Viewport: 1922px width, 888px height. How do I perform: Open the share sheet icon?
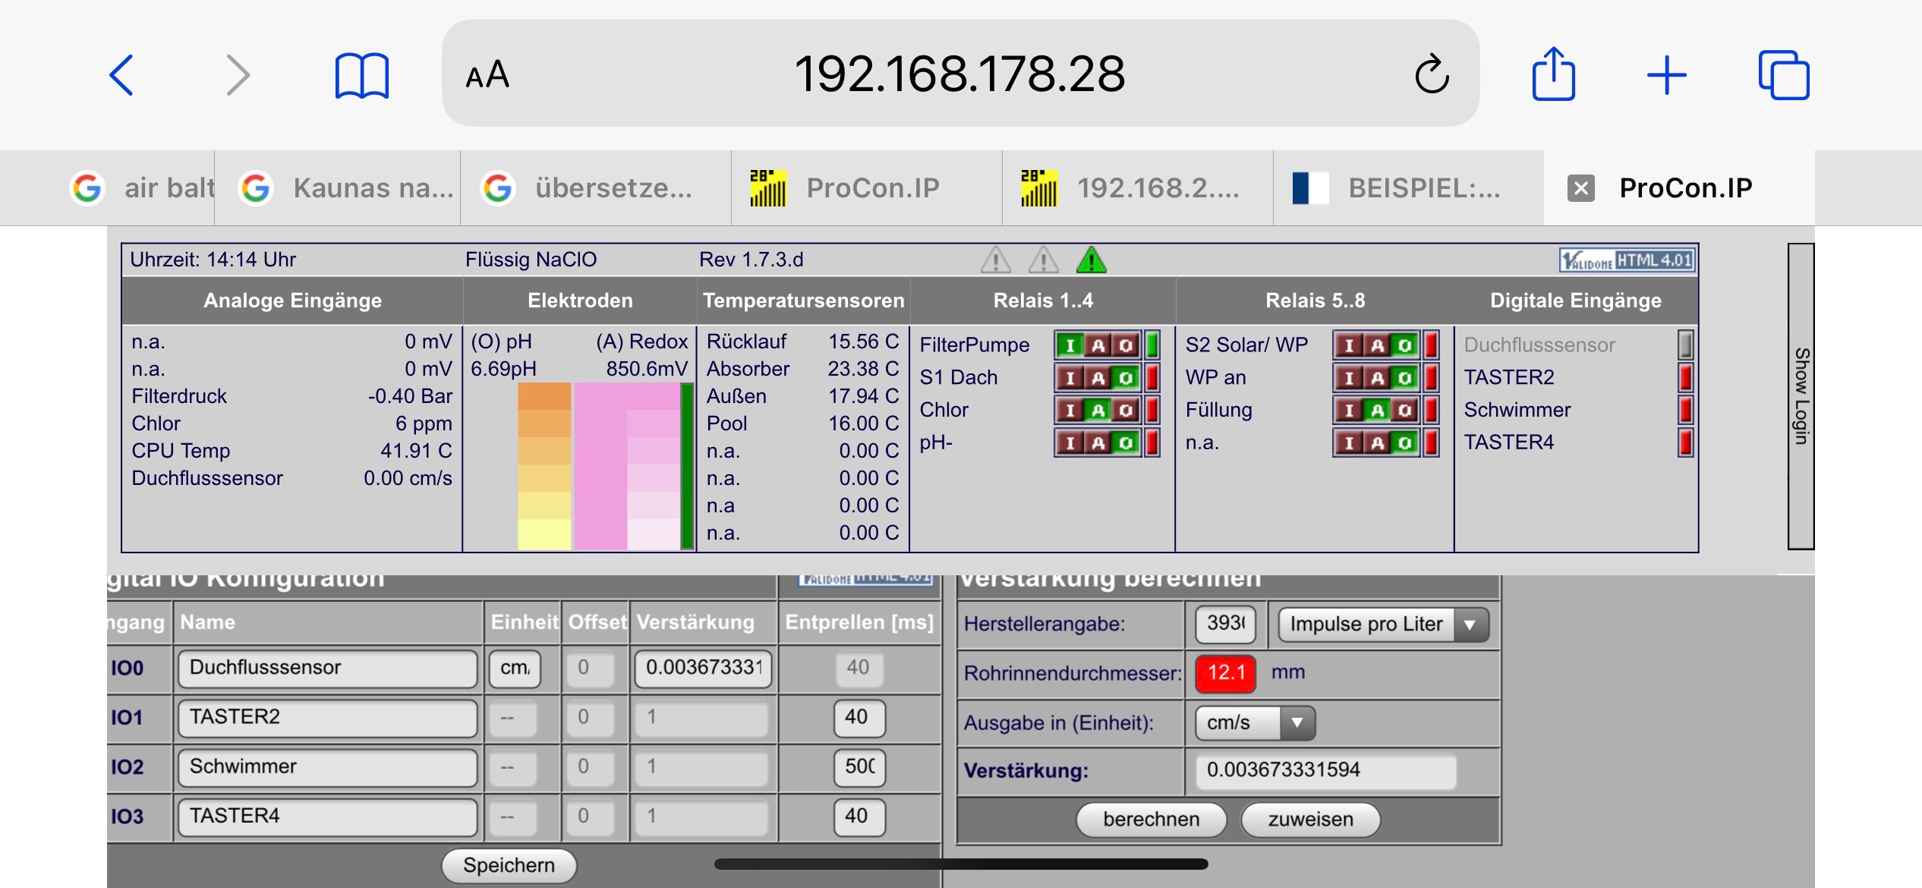click(1553, 74)
